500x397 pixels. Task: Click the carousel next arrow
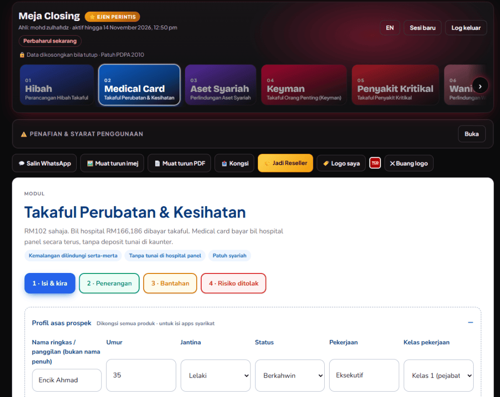[480, 86]
